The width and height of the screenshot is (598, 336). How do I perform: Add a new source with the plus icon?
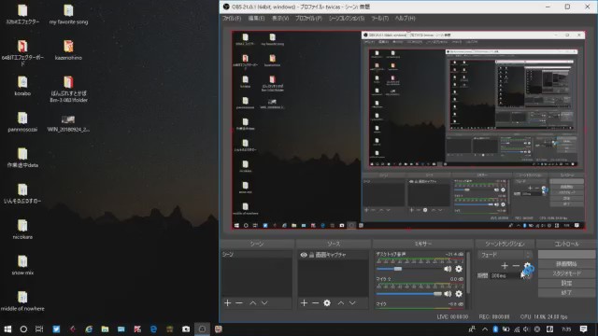pyautogui.click(x=304, y=302)
